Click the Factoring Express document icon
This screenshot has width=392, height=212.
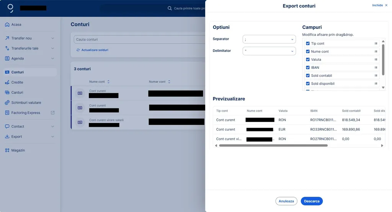click(x=7, y=113)
